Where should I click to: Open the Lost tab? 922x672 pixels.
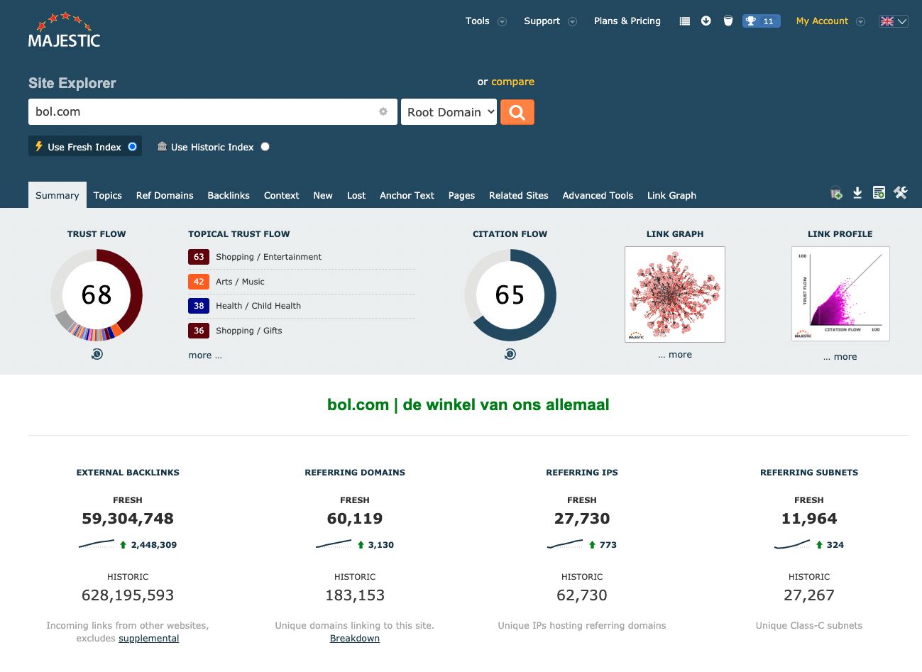tap(356, 195)
